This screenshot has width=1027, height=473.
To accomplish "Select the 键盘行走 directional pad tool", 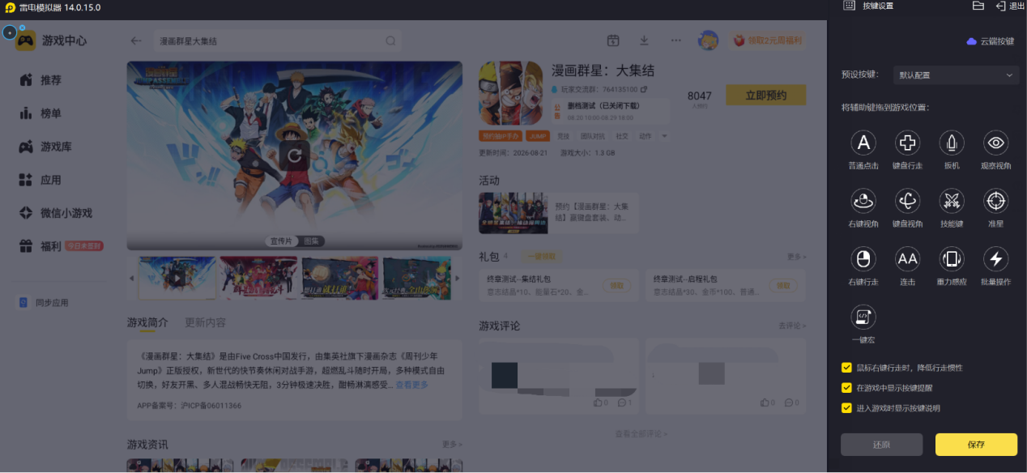I will click(907, 143).
